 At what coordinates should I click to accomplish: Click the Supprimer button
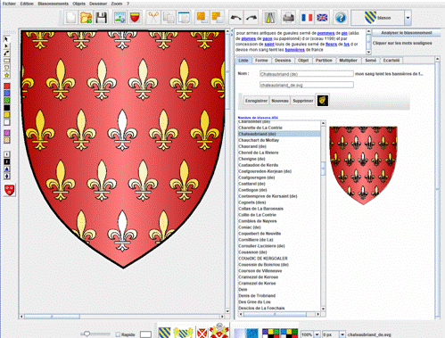303,101
